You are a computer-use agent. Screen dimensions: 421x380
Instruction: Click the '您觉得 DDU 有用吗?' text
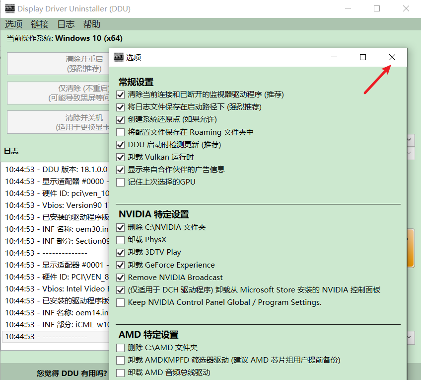point(71,373)
